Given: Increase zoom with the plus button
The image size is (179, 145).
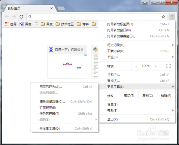Looking at the screenshot, I should [x=156, y=66].
